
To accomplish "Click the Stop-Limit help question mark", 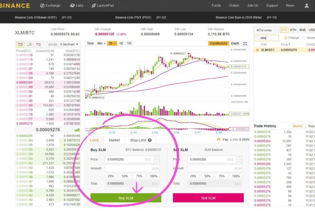I will tap(150, 140).
